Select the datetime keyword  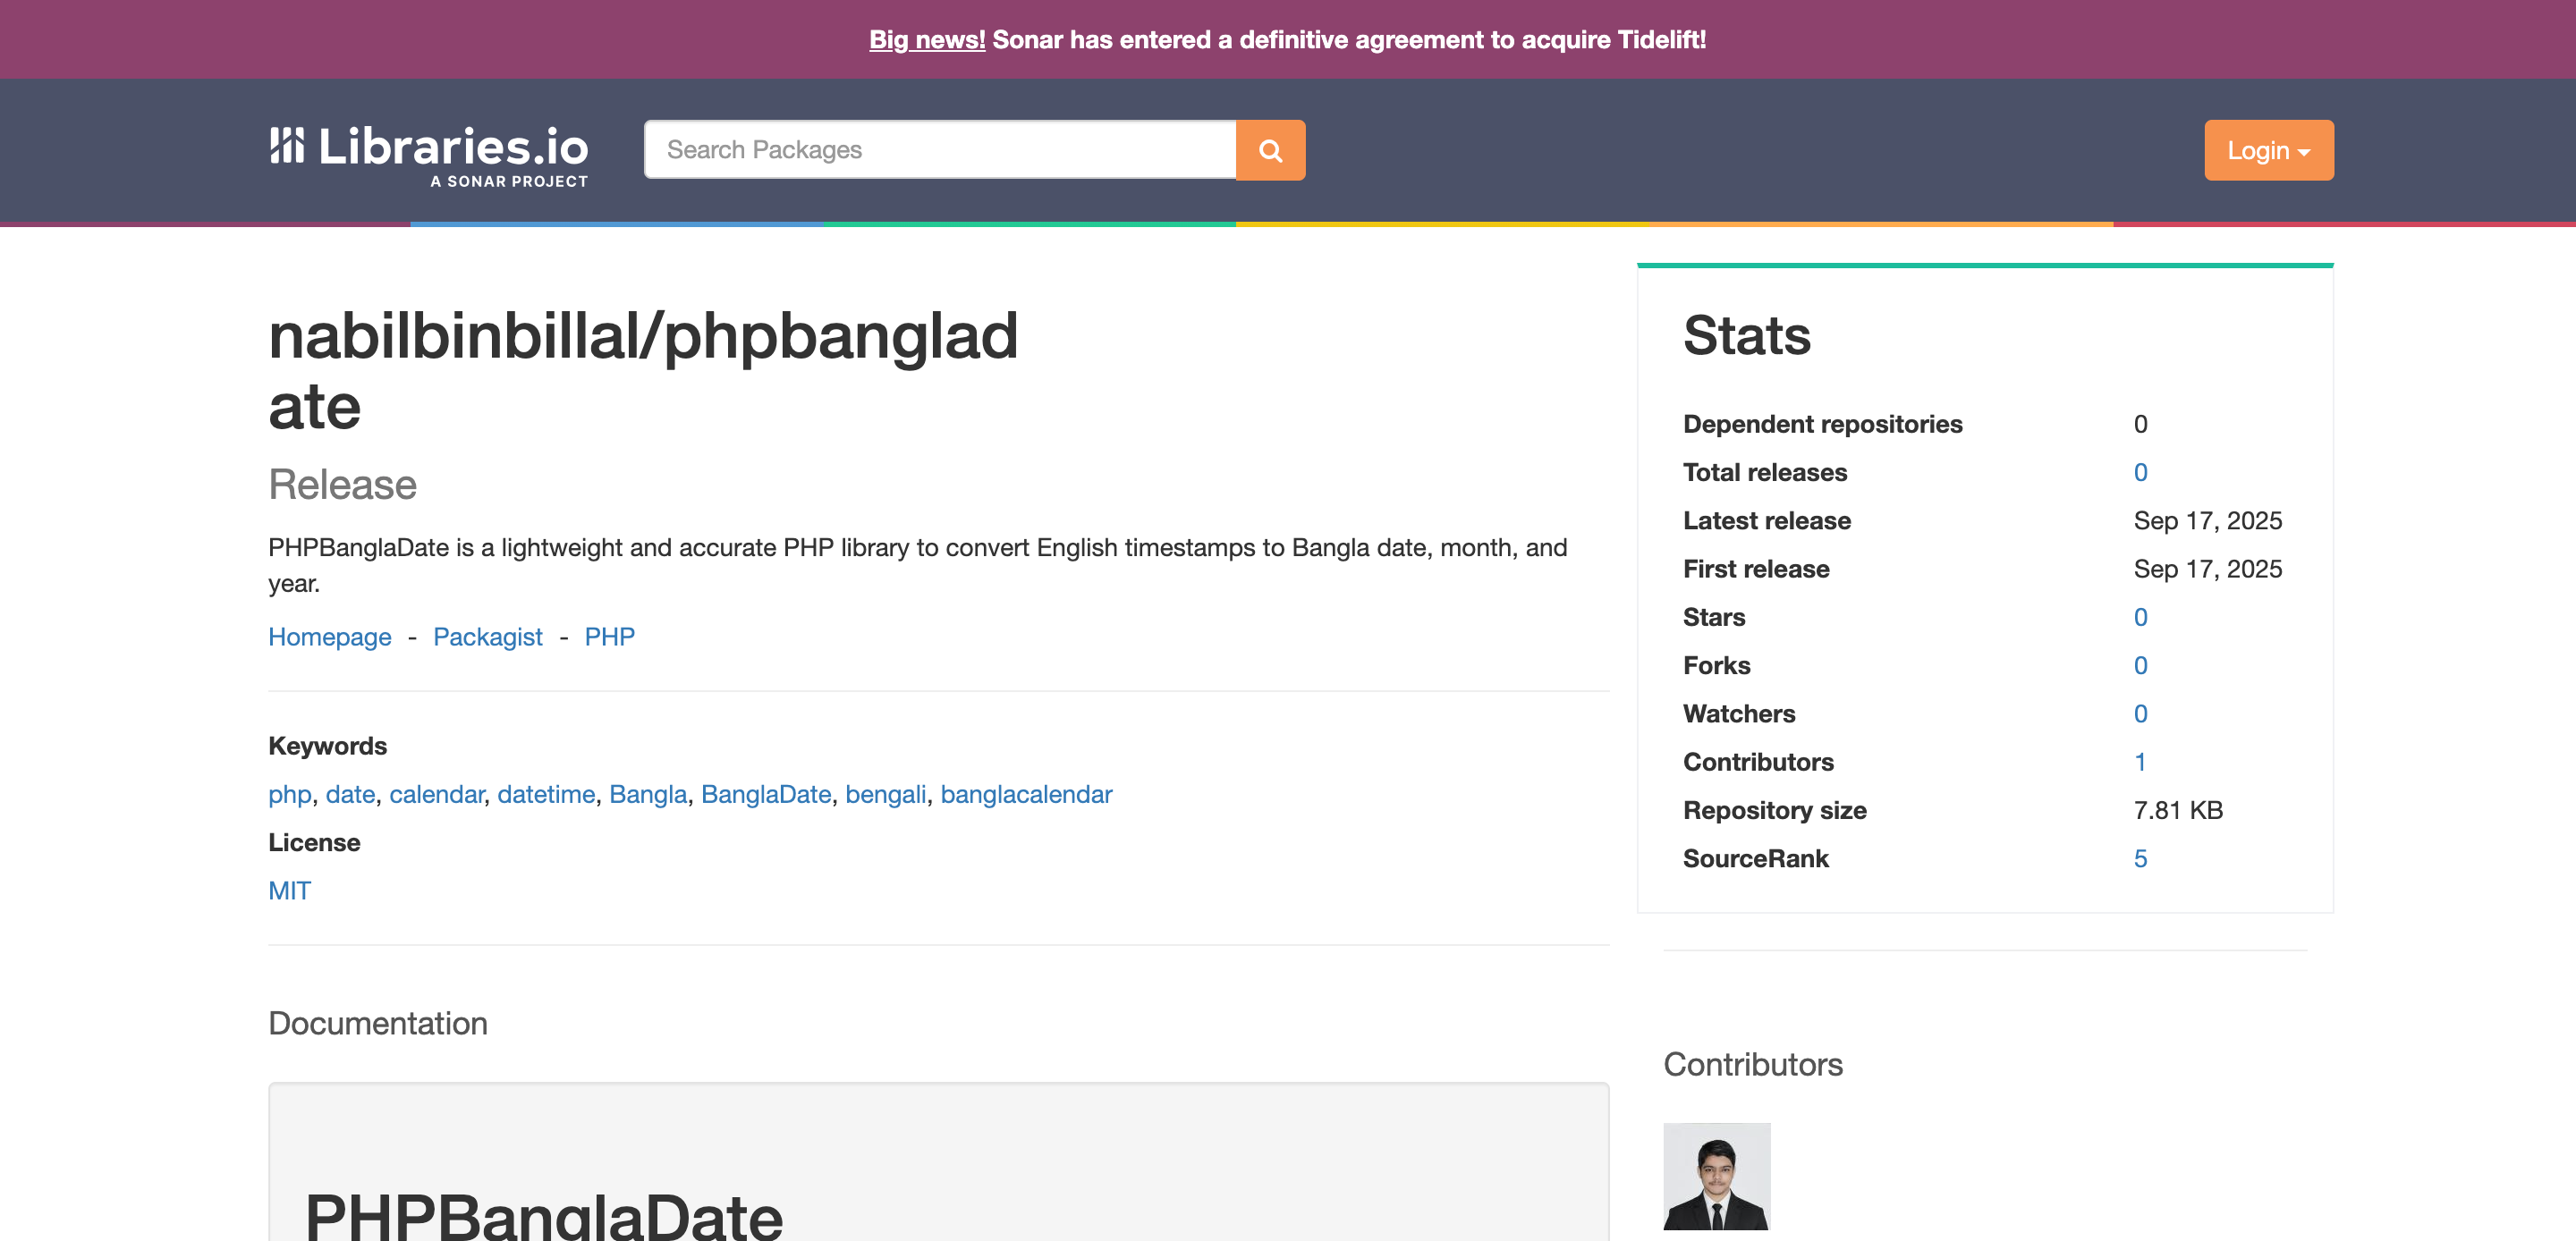(546, 794)
